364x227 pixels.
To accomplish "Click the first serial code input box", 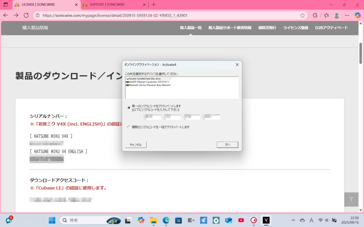I will click(x=153, y=117).
